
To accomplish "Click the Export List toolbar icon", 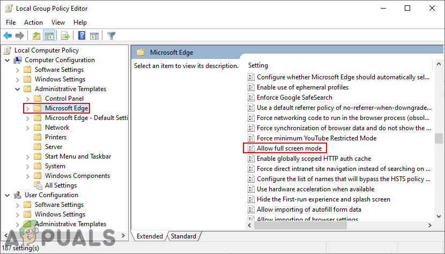I will (65, 36).
